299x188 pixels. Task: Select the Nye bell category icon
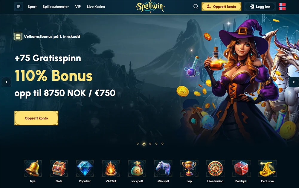[33, 169]
